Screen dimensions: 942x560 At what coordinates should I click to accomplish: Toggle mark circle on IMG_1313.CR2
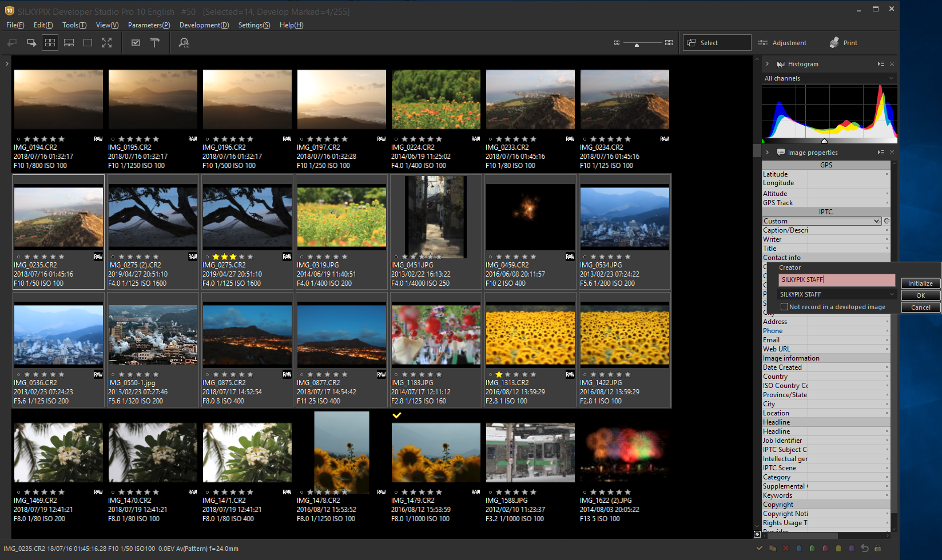[x=490, y=374]
